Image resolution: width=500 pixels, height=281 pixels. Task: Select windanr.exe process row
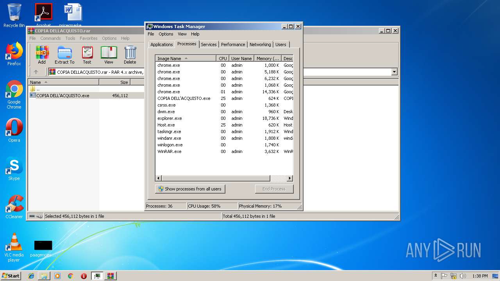click(224, 138)
